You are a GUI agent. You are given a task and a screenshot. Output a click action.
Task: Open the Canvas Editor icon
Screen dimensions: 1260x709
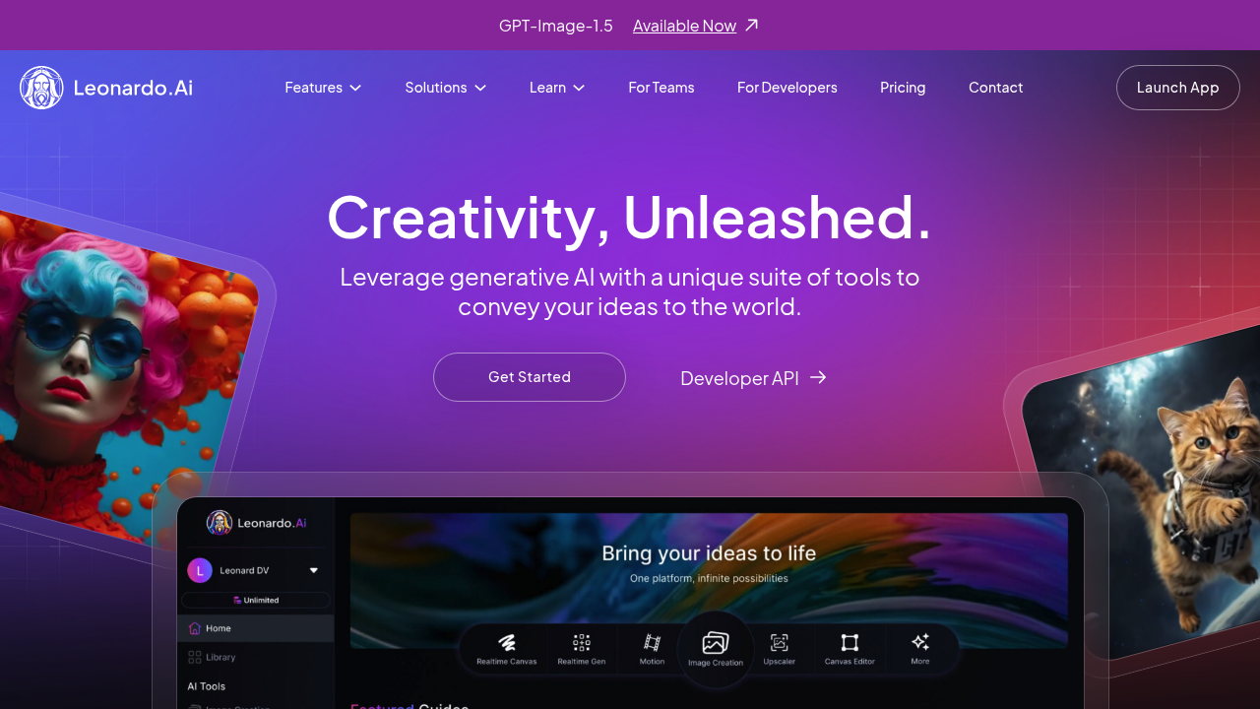click(x=850, y=643)
